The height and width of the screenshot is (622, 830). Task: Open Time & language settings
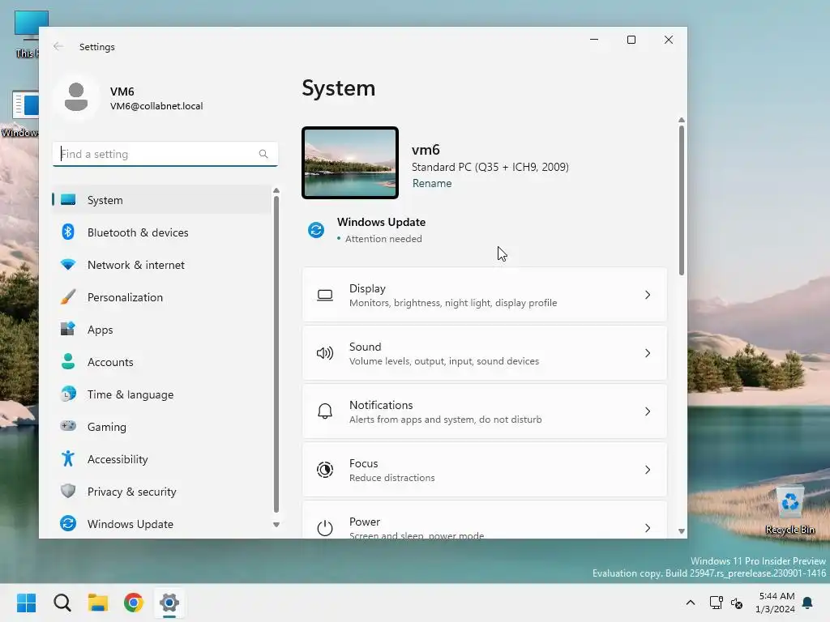[x=161, y=394]
